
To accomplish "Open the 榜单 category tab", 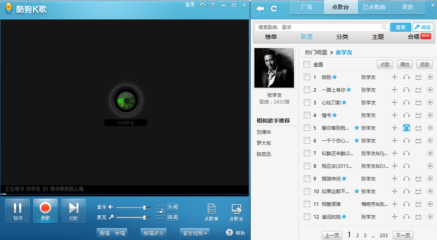I will coord(271,37).
